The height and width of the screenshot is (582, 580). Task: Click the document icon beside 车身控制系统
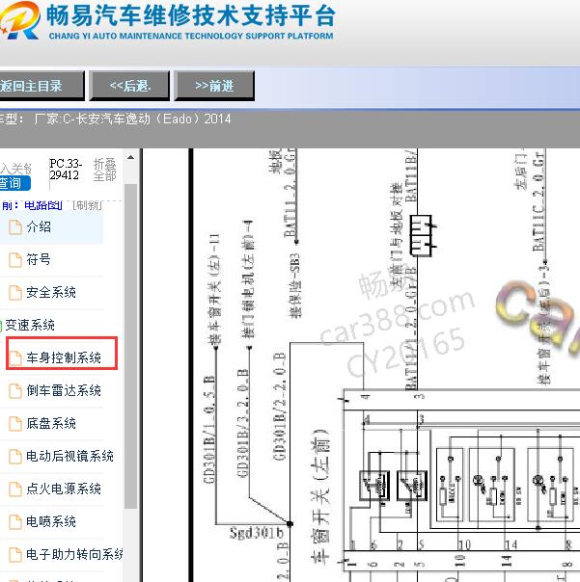(x=15, y=357)
